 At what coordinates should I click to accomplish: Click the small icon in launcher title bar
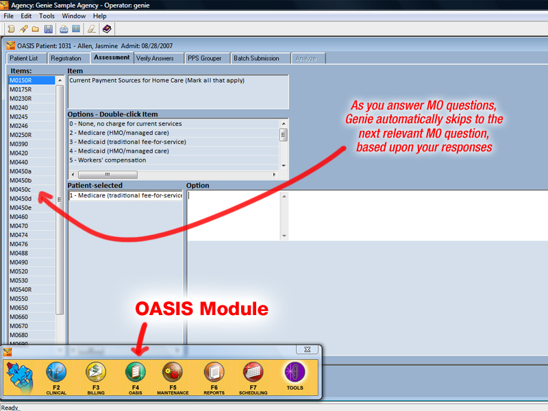coord(8,352)
